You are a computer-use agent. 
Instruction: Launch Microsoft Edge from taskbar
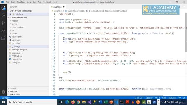pos(67,102)
